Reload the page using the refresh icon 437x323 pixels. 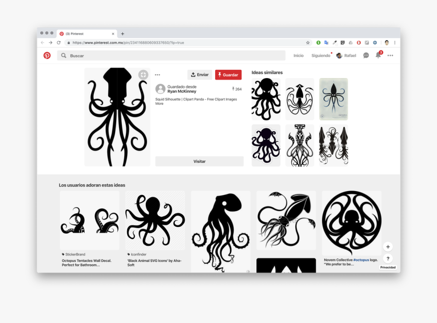click(59, 43)
